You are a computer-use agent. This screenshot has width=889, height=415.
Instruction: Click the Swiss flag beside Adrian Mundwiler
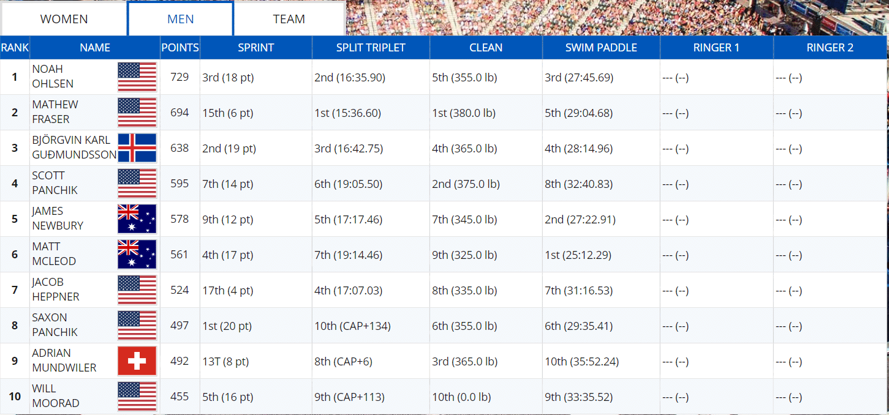(137, 361)
